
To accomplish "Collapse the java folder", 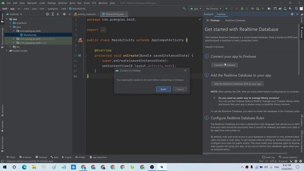I will pos(10,27).
